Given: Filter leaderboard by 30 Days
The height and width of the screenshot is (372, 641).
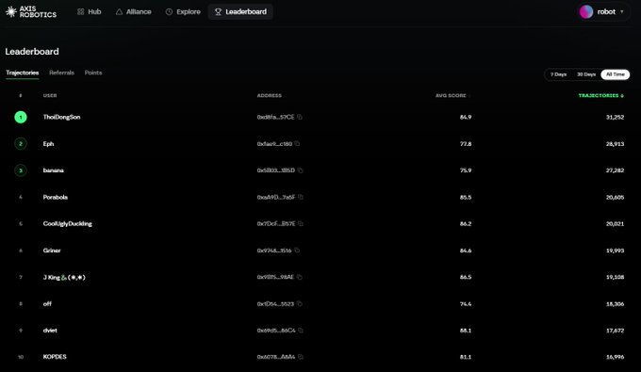Looking at the screenshot, I should (586, 74).
